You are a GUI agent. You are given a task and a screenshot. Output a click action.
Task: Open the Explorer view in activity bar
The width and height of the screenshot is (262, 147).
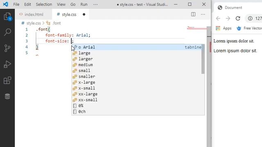click(x=7, y=16)
